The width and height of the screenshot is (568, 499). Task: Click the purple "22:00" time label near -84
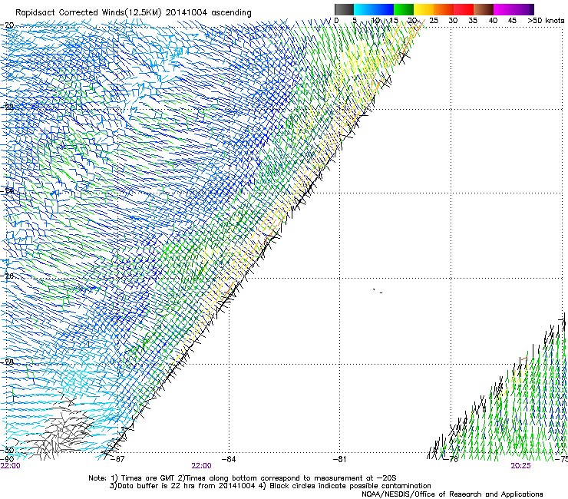[x=201, y=466]
